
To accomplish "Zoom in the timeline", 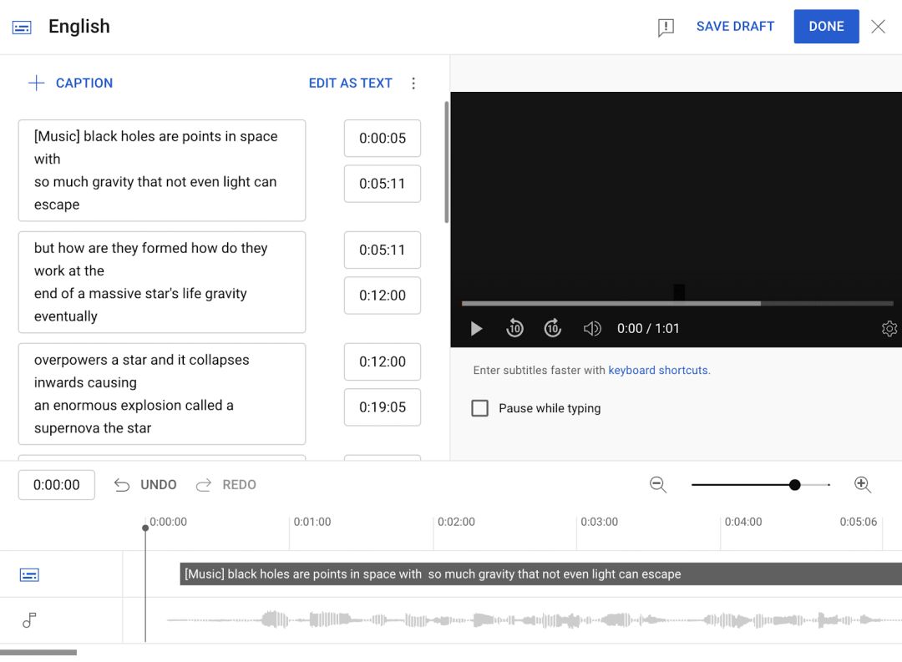I will tap(862, 485).
